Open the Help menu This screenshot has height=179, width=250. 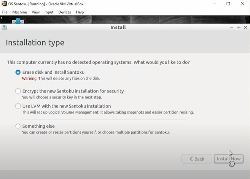coord(80,12)
